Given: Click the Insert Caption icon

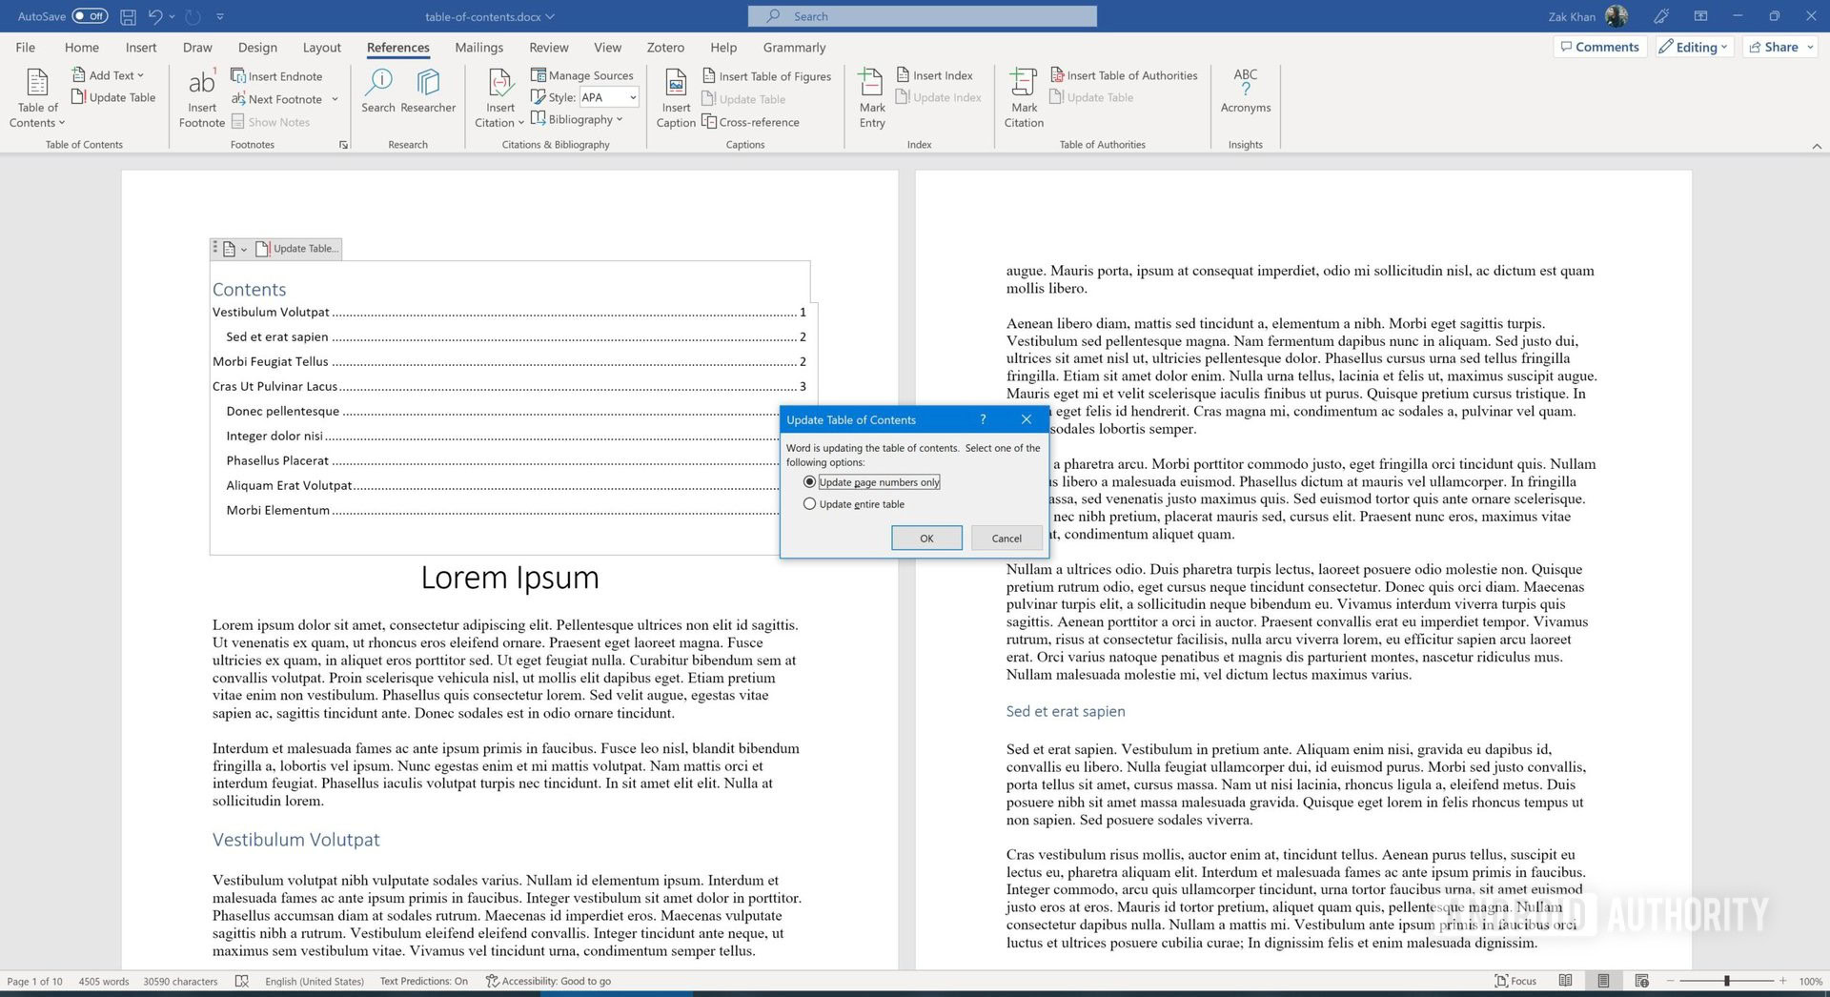Looking at the screenshot, I should (x=676, y=86).
